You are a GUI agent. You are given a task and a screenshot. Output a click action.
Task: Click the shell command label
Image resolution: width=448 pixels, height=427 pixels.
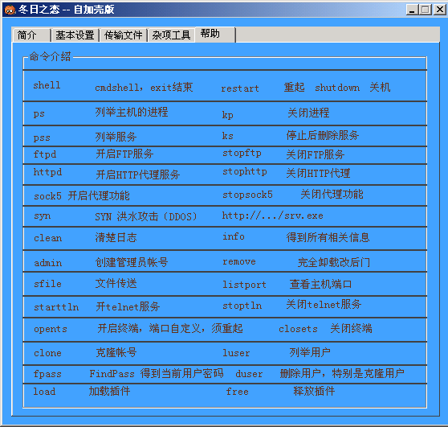[47, 85]
